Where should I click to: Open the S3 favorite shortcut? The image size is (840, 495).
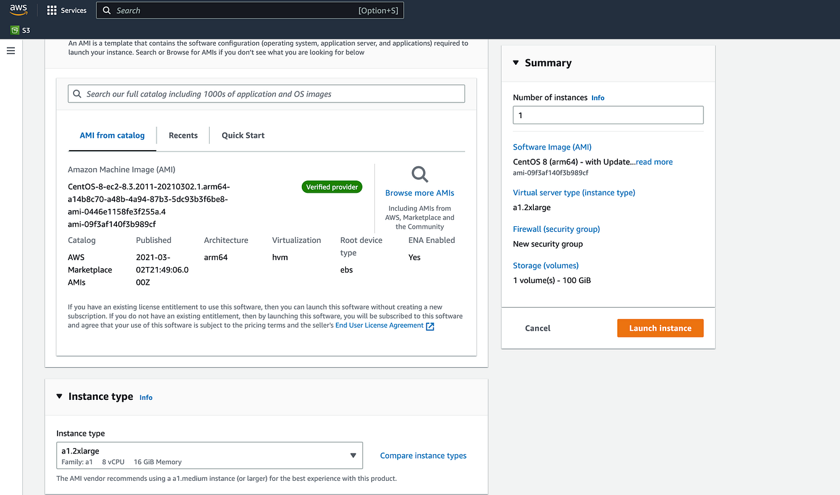(x=20, y=30)
